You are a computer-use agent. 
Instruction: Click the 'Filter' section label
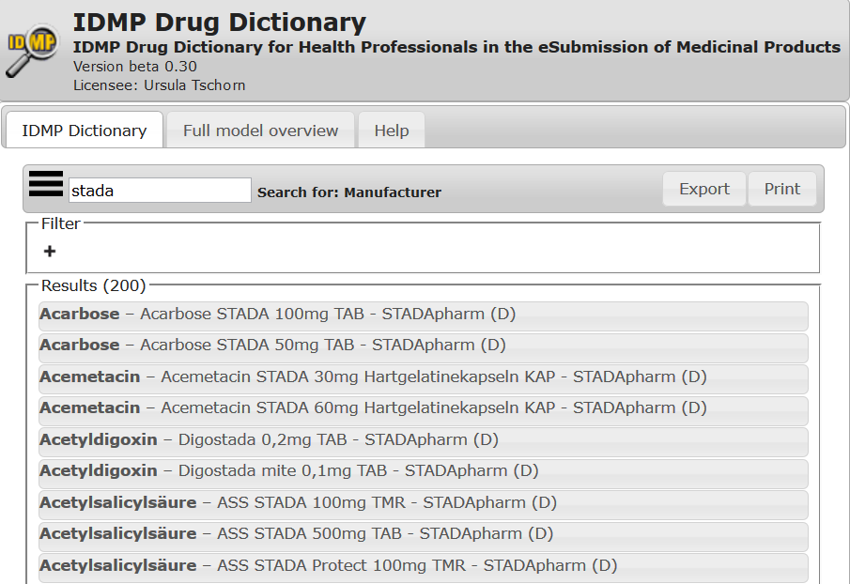(x=61, y=223)
